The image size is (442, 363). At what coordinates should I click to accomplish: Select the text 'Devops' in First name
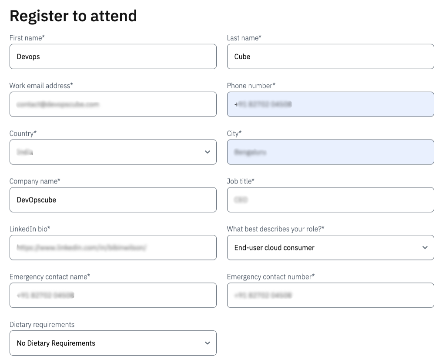point(28,57)
